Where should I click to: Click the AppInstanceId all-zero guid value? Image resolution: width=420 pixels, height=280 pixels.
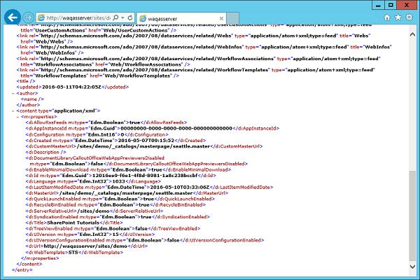coord(176,128)
